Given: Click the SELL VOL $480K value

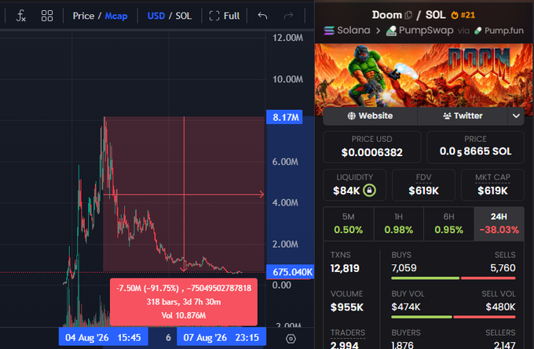Looking at the screenshot, I should (501, 307).
